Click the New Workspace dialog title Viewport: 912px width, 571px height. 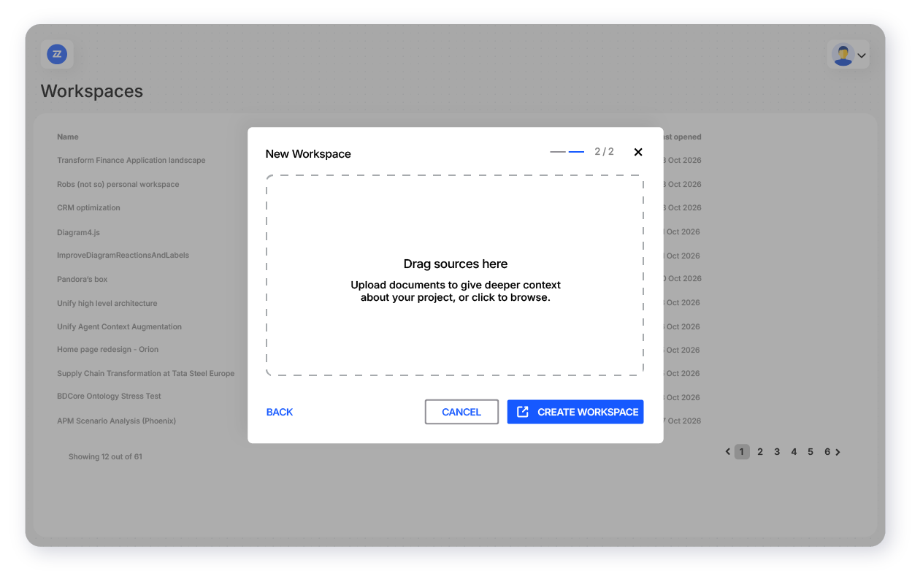[308, 154]
